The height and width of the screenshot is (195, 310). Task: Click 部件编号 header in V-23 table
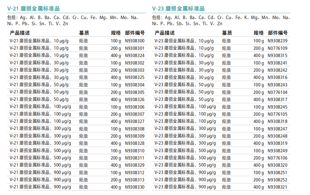[278, 33]
